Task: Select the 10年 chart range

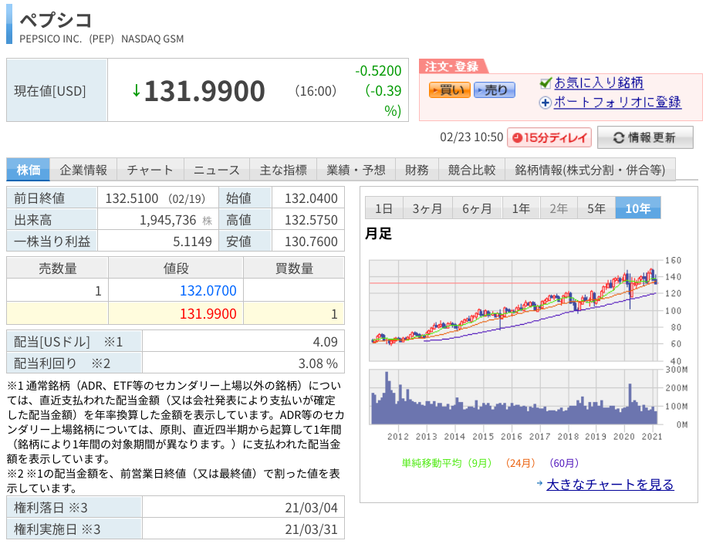Action: tap(638, 208)
